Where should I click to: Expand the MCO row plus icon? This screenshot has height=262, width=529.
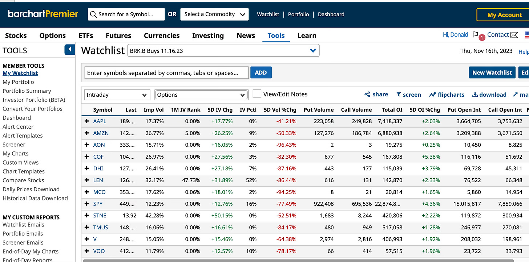86,192
